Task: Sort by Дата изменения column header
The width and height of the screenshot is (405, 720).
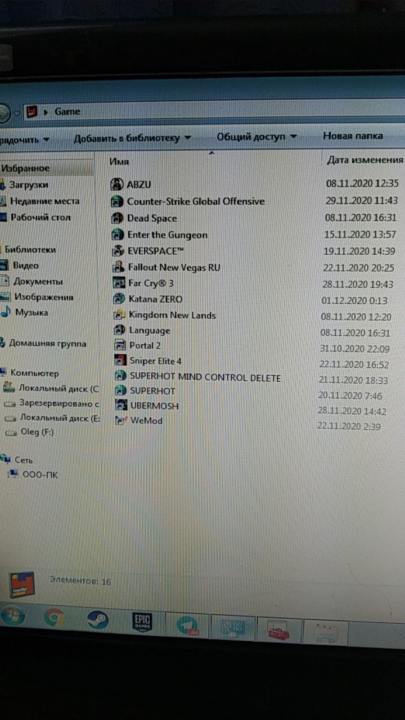Action: [x=364, y=160]
